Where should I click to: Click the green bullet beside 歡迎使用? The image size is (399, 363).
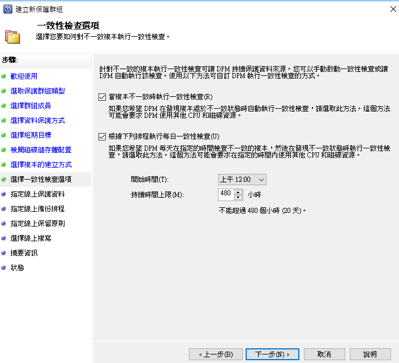3,76
